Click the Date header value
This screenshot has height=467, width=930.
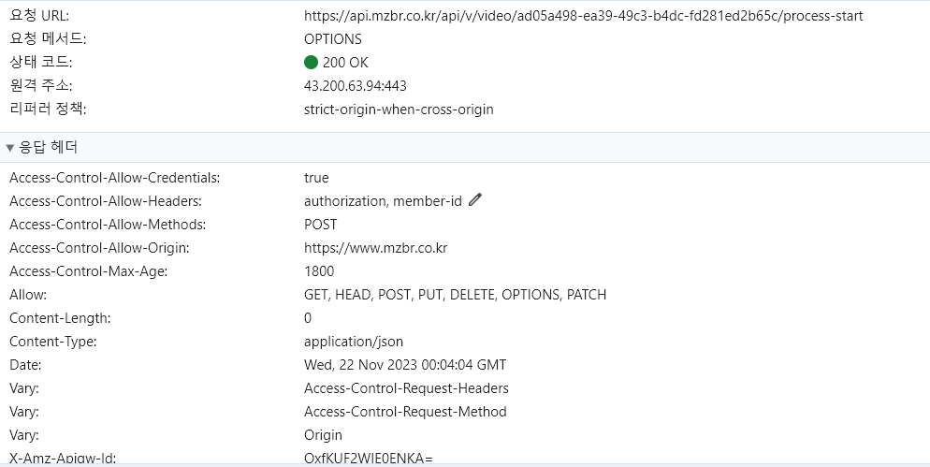click(405, 365)
